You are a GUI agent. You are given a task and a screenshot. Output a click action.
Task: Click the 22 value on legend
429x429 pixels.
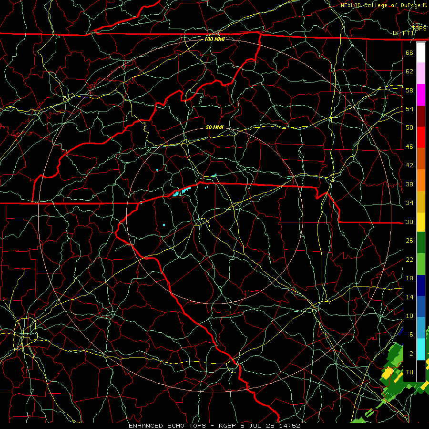click(x=409, y=259)
